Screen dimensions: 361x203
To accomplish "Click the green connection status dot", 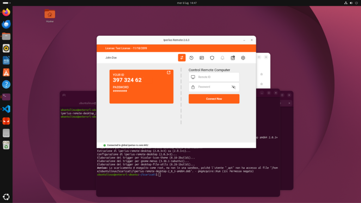I will pos(104,145).
